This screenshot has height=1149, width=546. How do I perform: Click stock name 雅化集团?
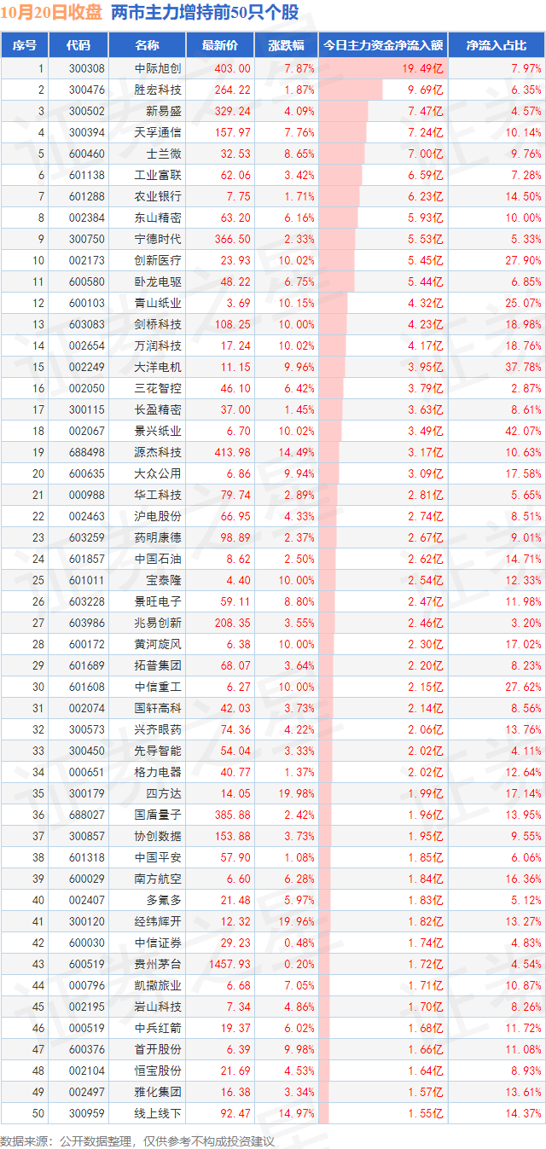[x=158, y=1092]
